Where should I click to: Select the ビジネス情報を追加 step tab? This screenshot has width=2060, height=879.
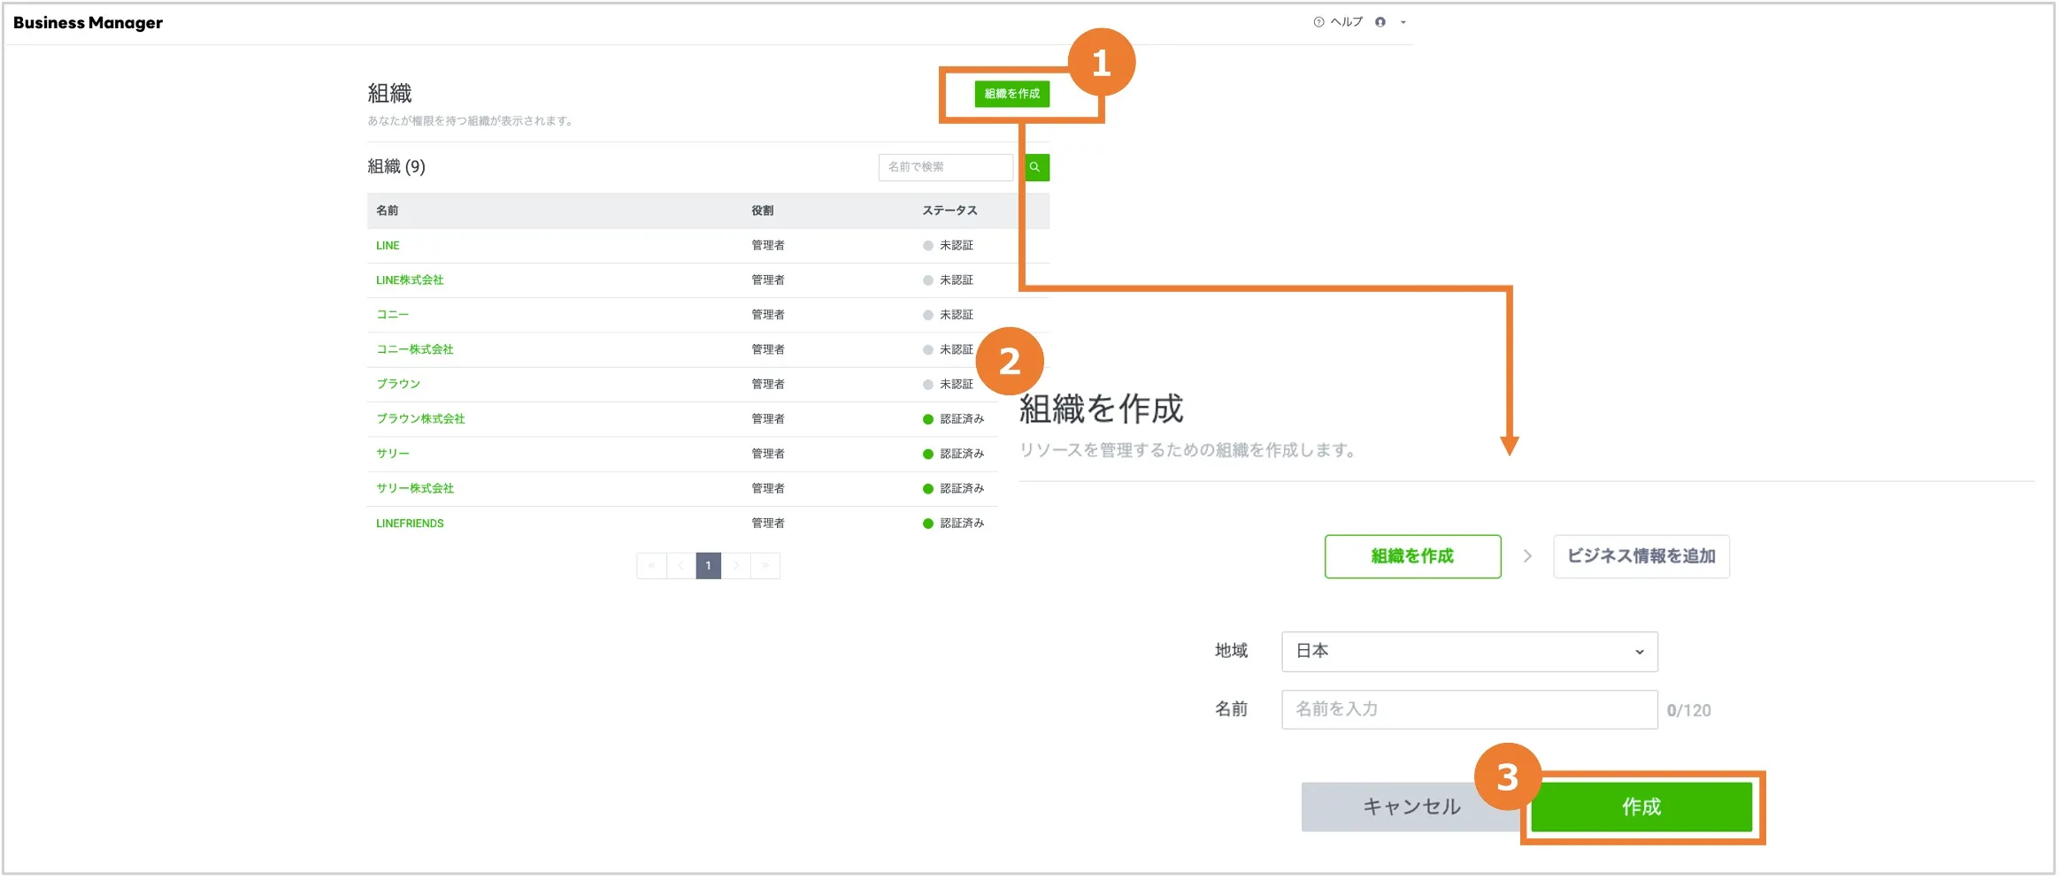(x=1641, y=556)
